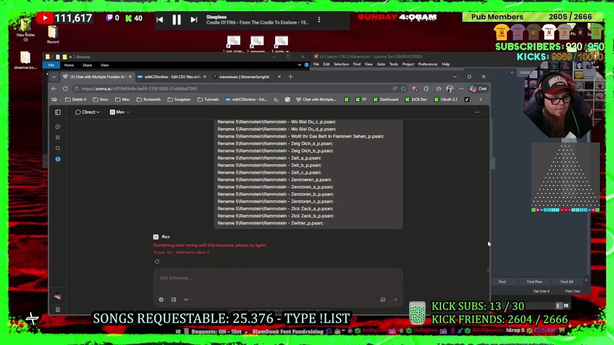The width and height of the screenshot is (614, 345).
Task: Open Max model selector dropdown
Action: (119, 112)
